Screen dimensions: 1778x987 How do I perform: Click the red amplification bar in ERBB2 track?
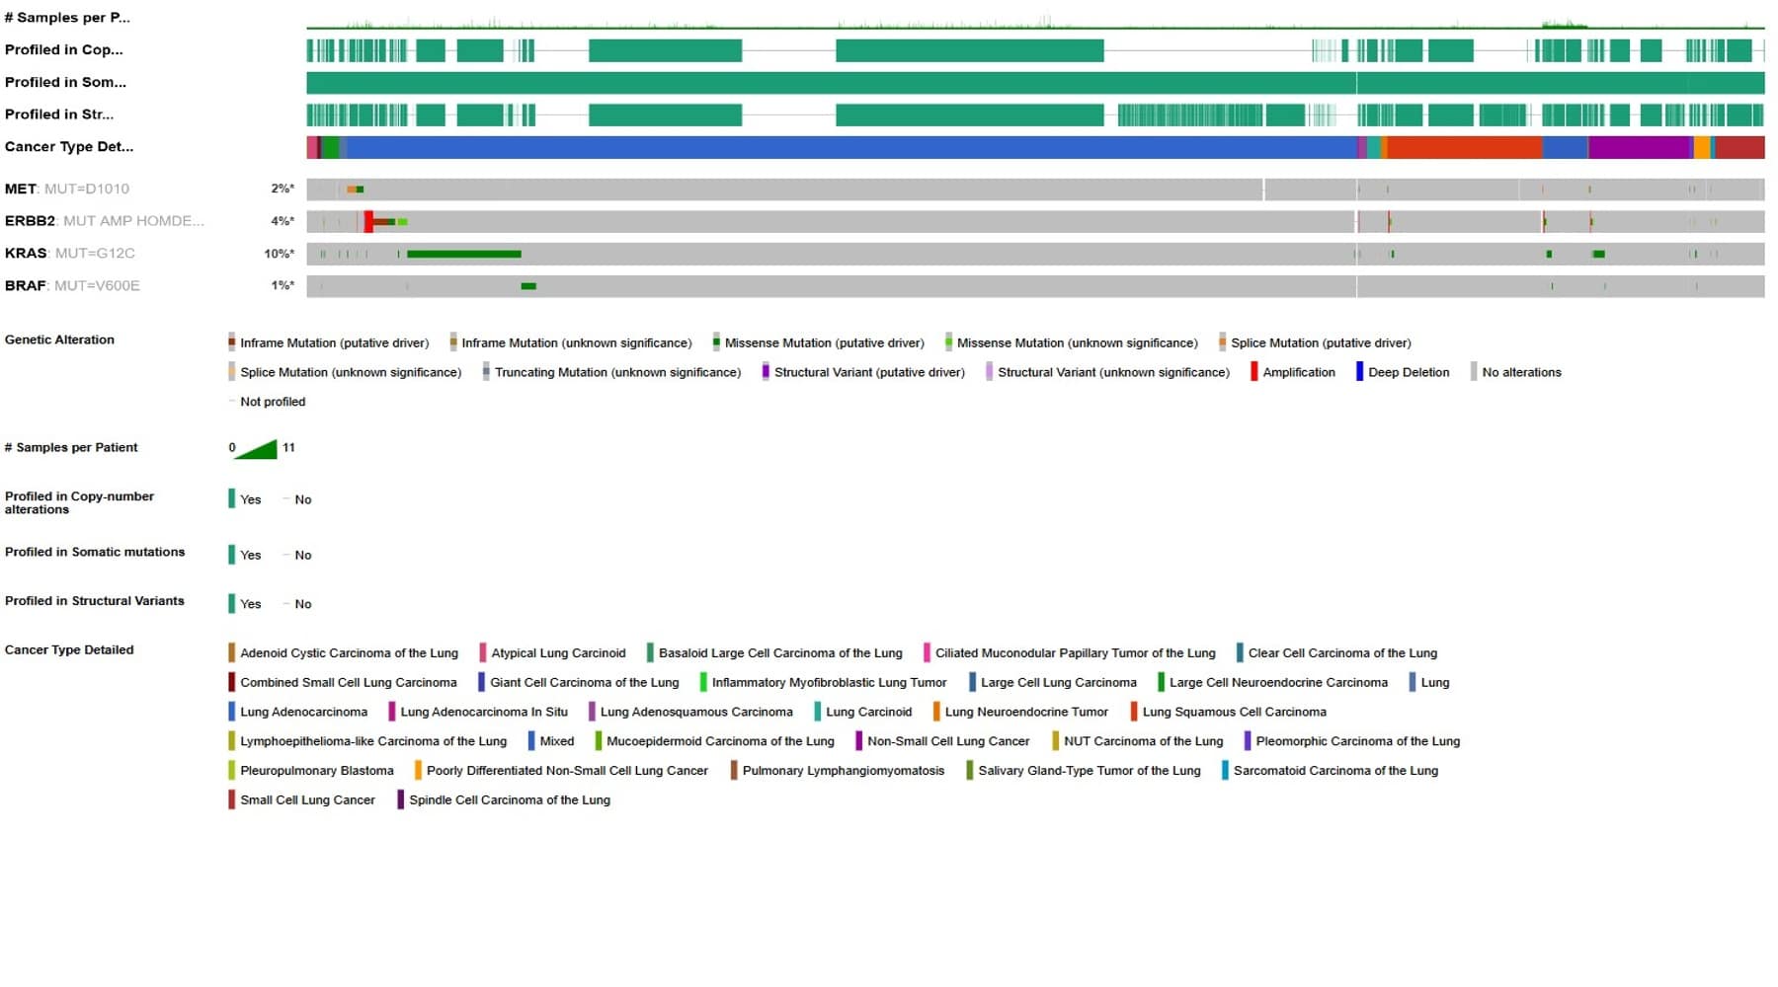tap(368, 222)
